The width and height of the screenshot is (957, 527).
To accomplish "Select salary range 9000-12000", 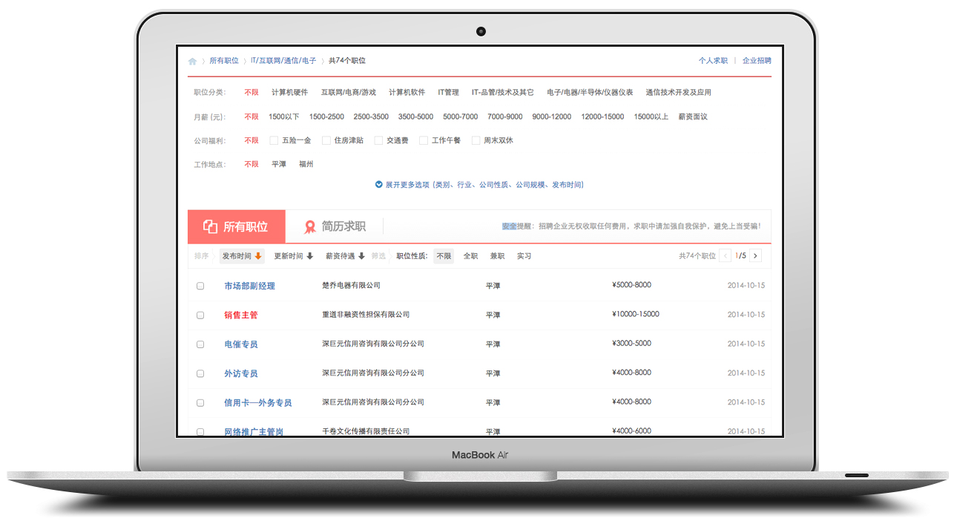I will point(552,117).
